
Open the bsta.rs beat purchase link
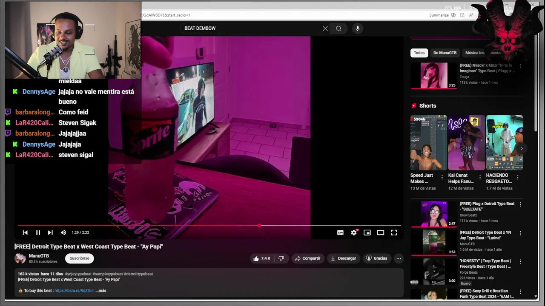coord(74,291)
